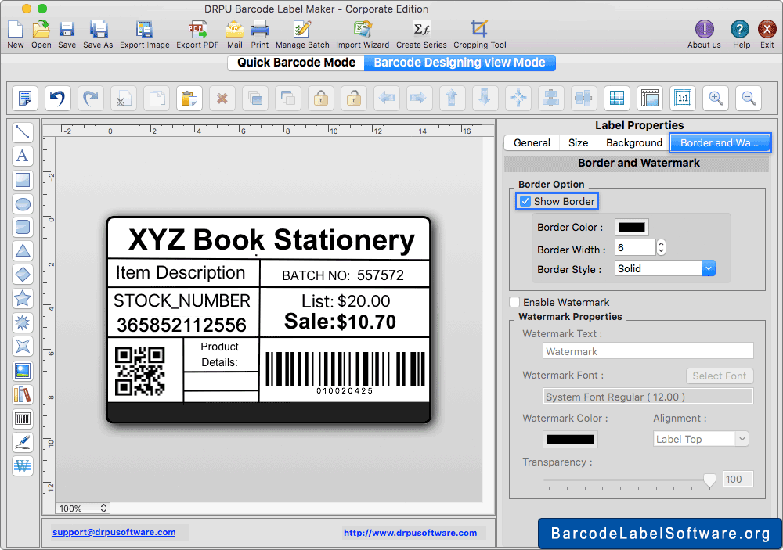Click the Watermark Text field

click(648, 350)
